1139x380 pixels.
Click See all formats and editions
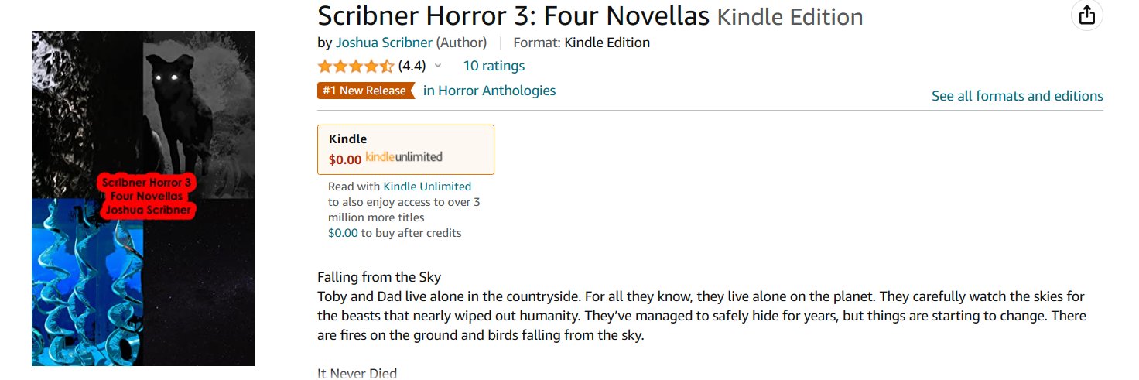click(1017, 96)
